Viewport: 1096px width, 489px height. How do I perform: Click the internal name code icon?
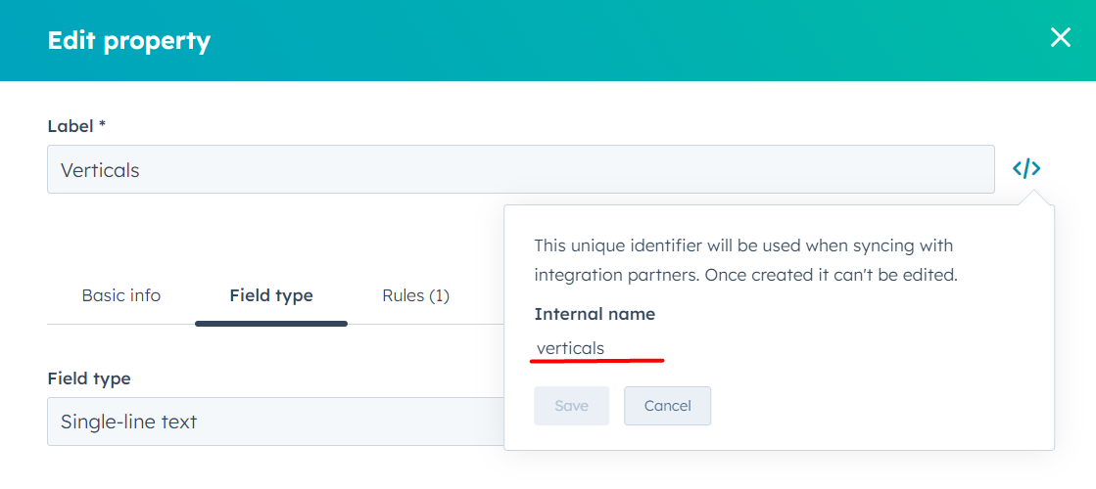tap(1026, 169)
